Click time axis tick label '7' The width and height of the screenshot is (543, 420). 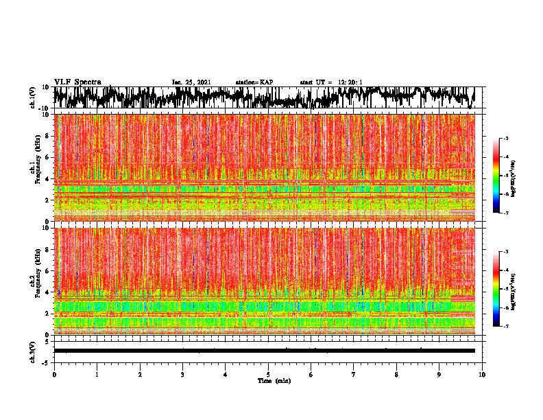click(354, 375)
